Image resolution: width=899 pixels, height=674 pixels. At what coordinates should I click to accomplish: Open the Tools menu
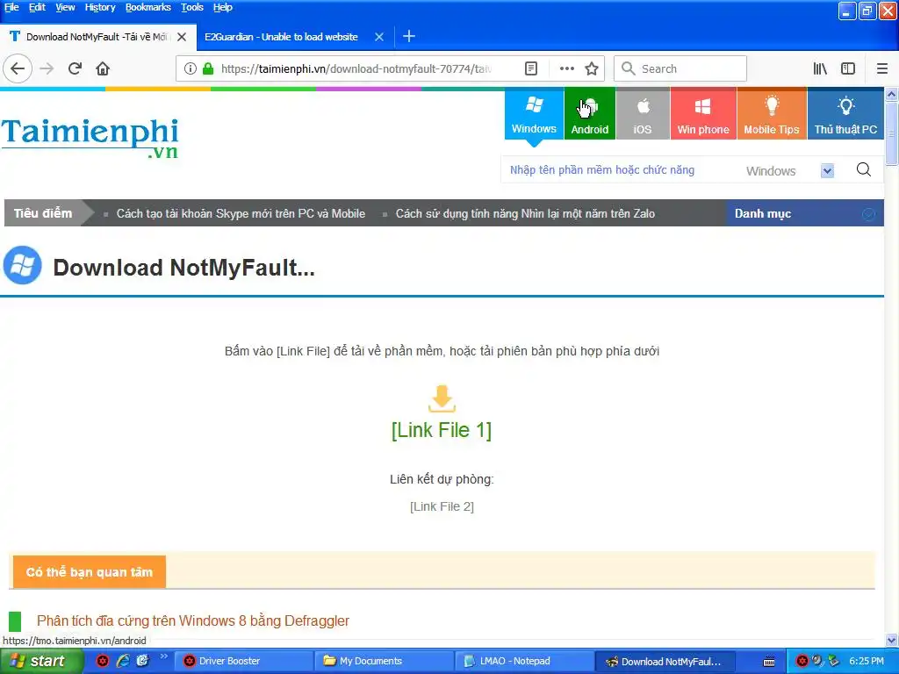point(192,7)
